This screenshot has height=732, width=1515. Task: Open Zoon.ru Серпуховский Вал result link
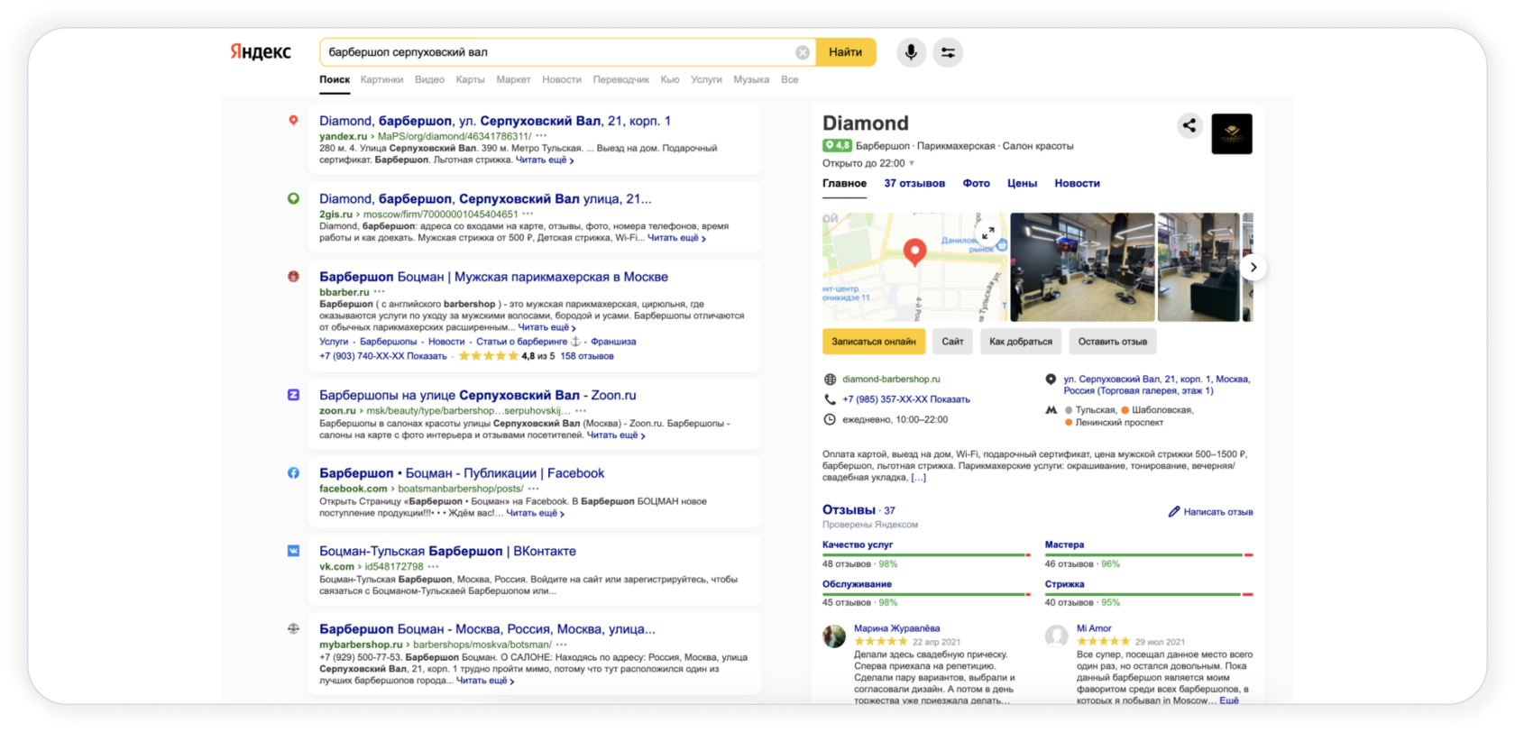pyautogui.click(x=478, y=395)
